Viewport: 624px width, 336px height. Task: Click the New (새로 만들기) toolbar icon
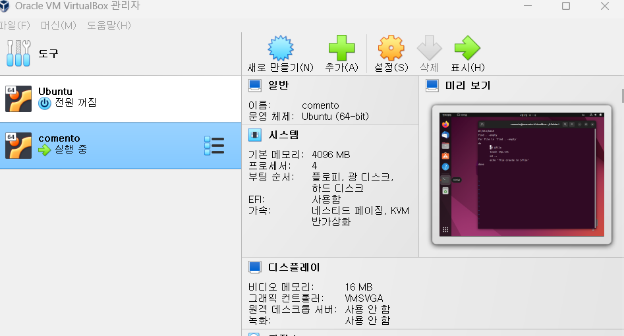(281, 48)
